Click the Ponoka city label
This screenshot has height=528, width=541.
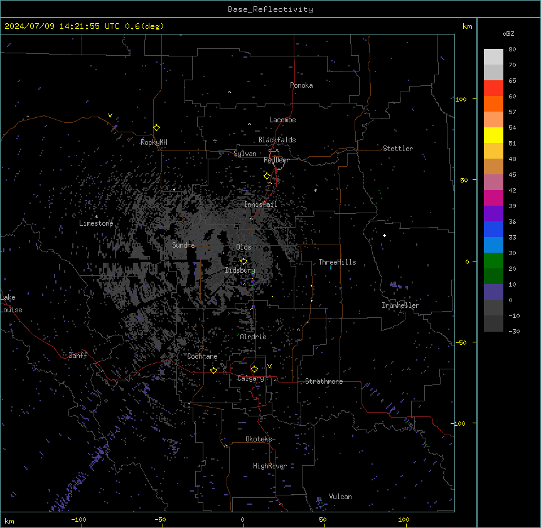coord(301,85)
